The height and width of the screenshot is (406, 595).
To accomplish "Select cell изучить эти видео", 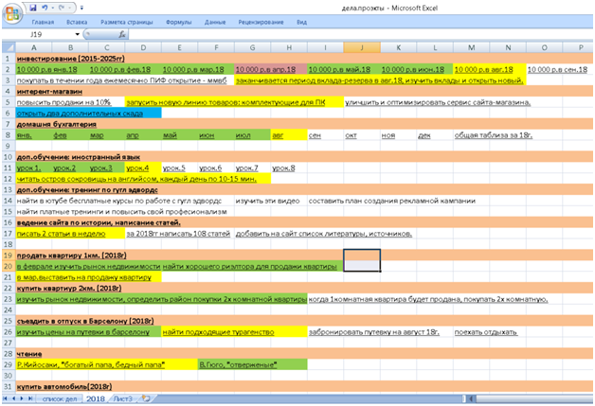I will tap(267, 201).
